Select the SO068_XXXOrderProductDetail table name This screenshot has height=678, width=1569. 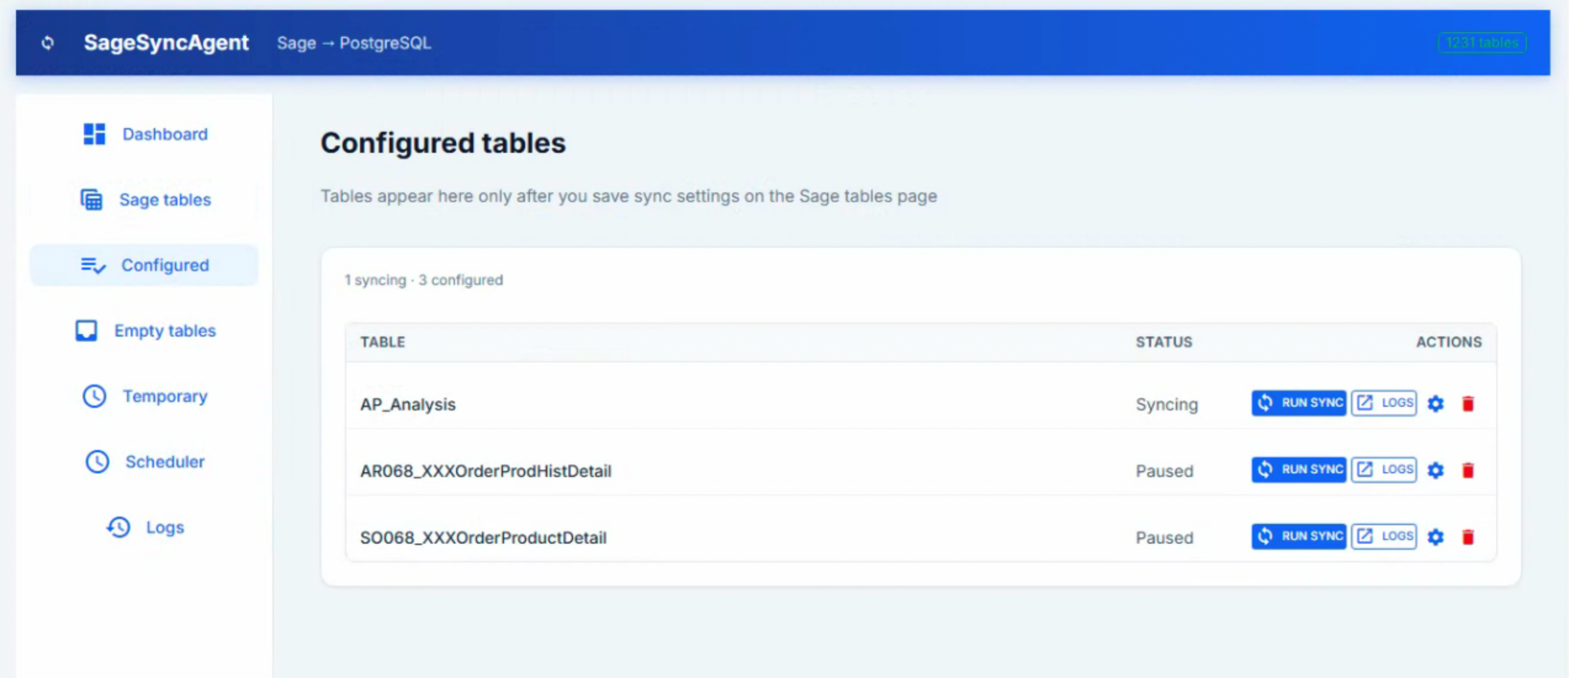tap(483, 537)
